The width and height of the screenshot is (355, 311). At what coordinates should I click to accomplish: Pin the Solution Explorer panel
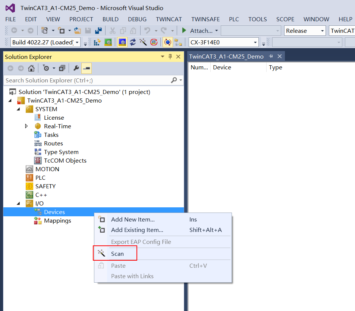170,57
